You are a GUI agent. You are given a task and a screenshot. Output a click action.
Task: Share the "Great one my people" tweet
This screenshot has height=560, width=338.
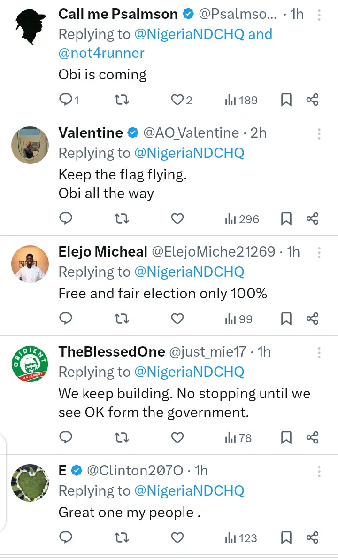tap(312, 537)
